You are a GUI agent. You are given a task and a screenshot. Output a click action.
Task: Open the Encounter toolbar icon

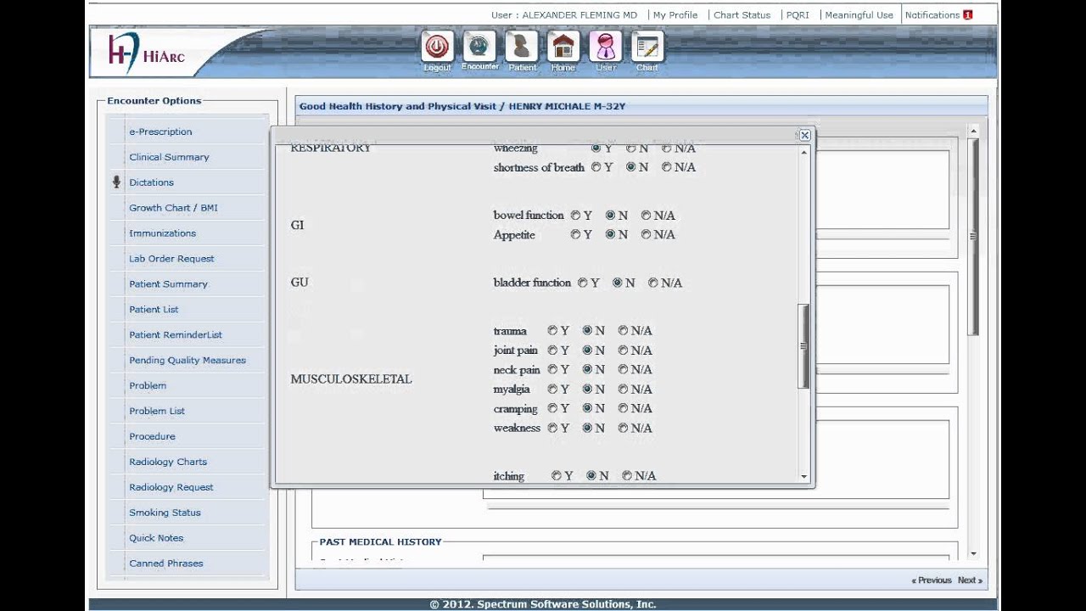479,47
